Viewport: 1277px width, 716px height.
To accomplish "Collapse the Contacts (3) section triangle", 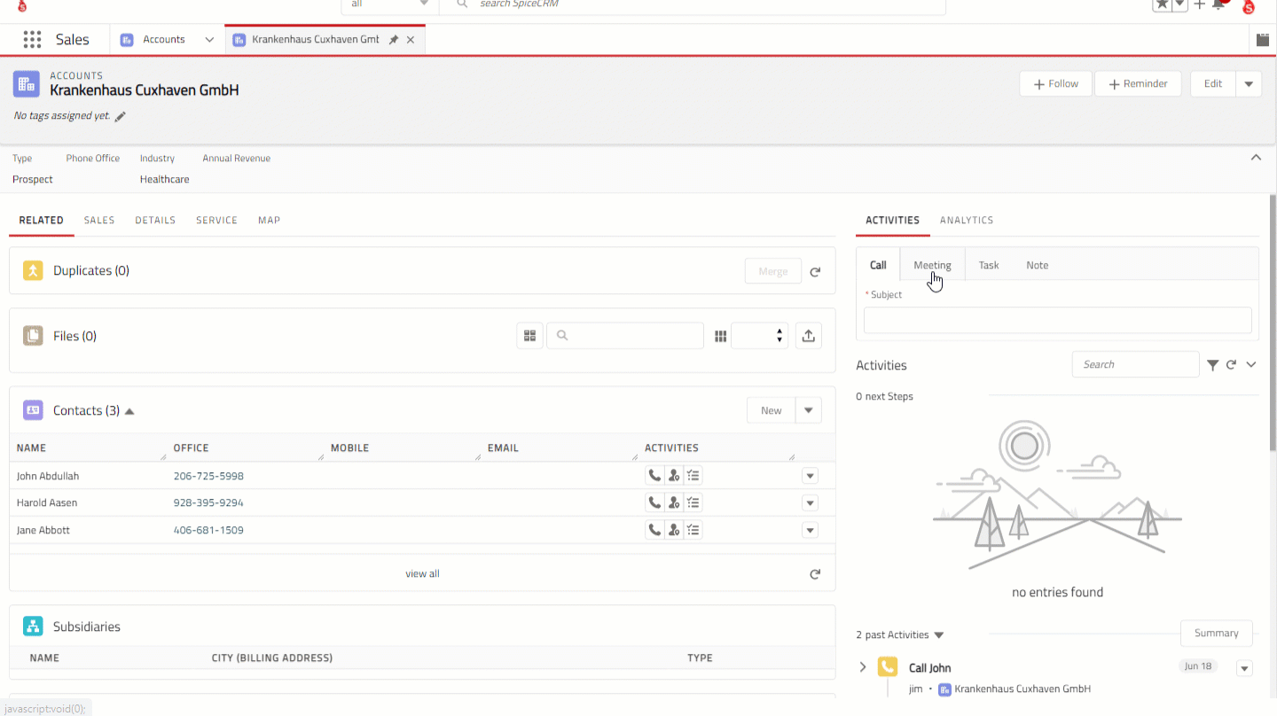I will pos(129,411).
